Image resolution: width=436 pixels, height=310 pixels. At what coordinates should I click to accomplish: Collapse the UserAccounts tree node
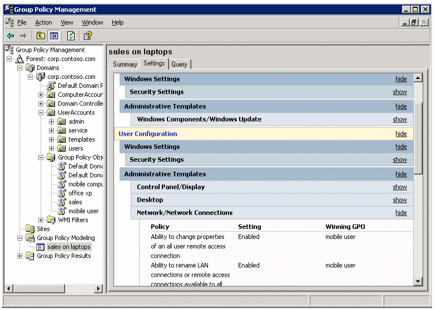[41, 113]
